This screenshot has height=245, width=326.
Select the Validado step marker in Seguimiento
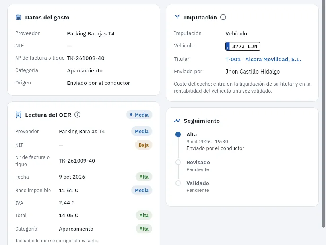[178, 183]
